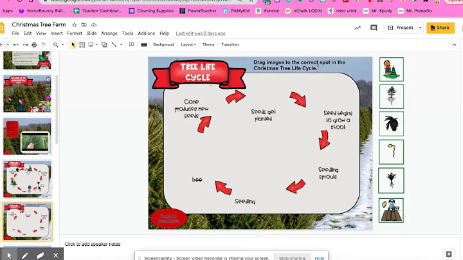Open the File menu

(15, 33)
